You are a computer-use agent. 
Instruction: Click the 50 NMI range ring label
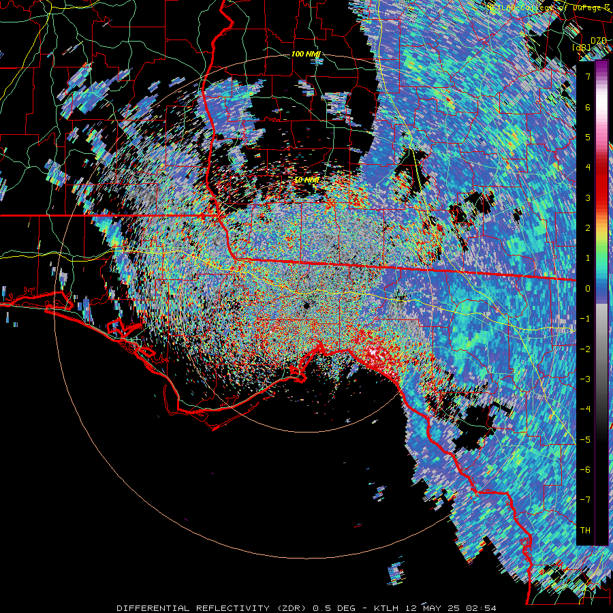point(306,180)
